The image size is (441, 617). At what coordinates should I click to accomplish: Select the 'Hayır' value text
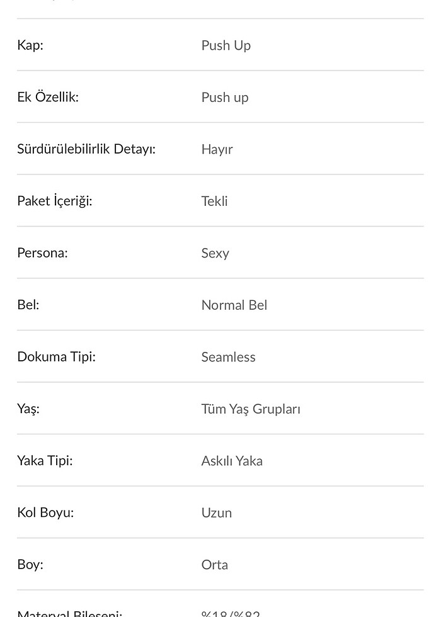217,149
